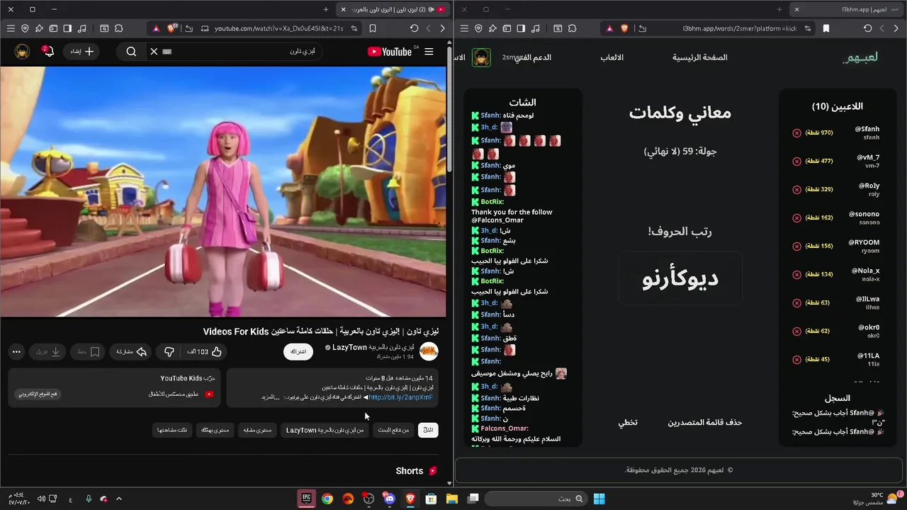Dislike the LazyTown video
The height and width of the screenshot is (510, 907).
(169, 351)
